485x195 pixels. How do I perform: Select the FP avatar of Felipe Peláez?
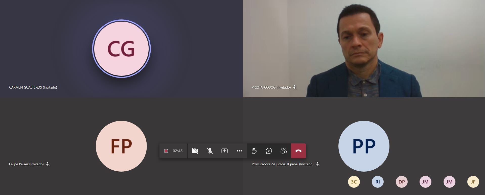[121, 146]
